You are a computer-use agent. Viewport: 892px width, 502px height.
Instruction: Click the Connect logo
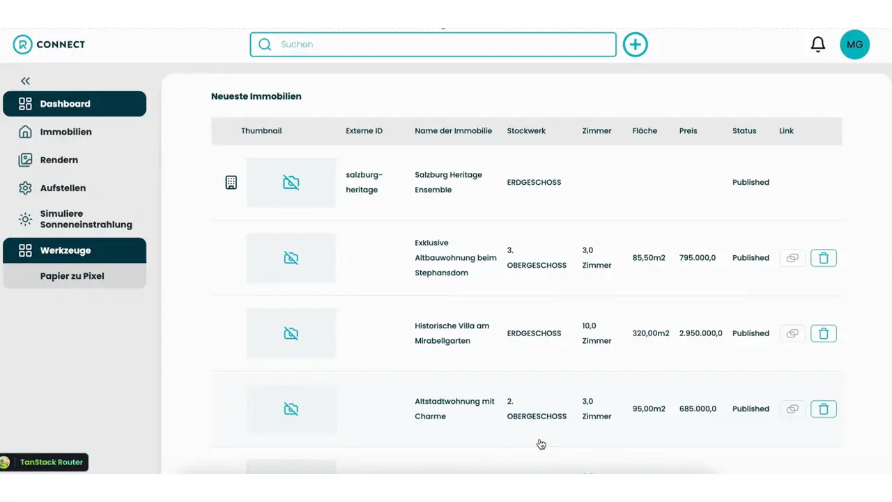click(x=49, y=45)
